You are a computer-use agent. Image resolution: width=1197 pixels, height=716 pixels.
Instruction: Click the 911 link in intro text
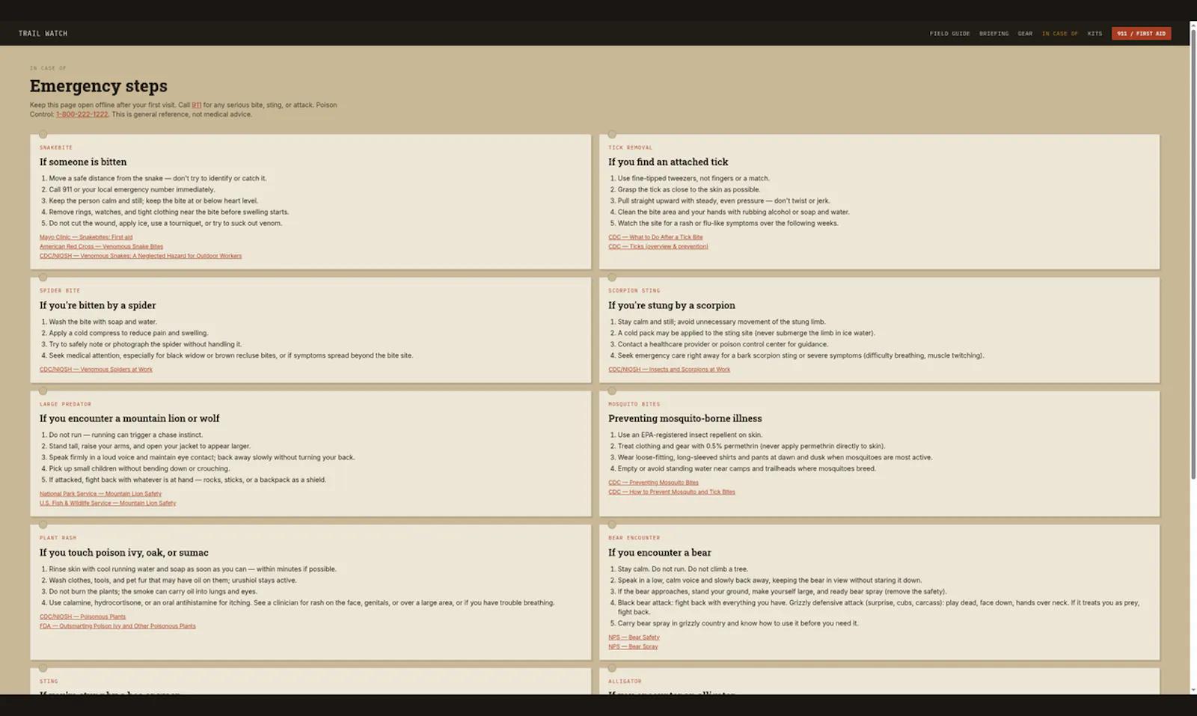coord(196,105)
